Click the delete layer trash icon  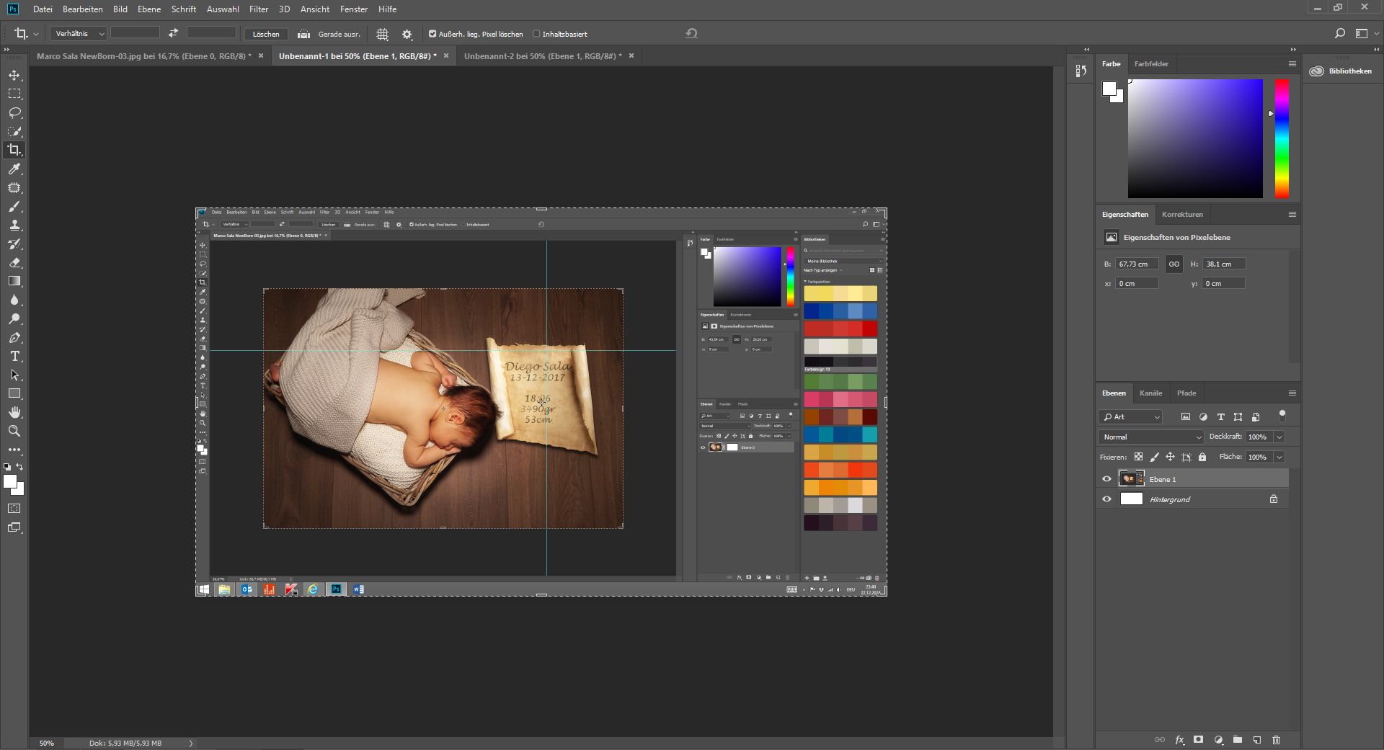tap(1276, 740)
